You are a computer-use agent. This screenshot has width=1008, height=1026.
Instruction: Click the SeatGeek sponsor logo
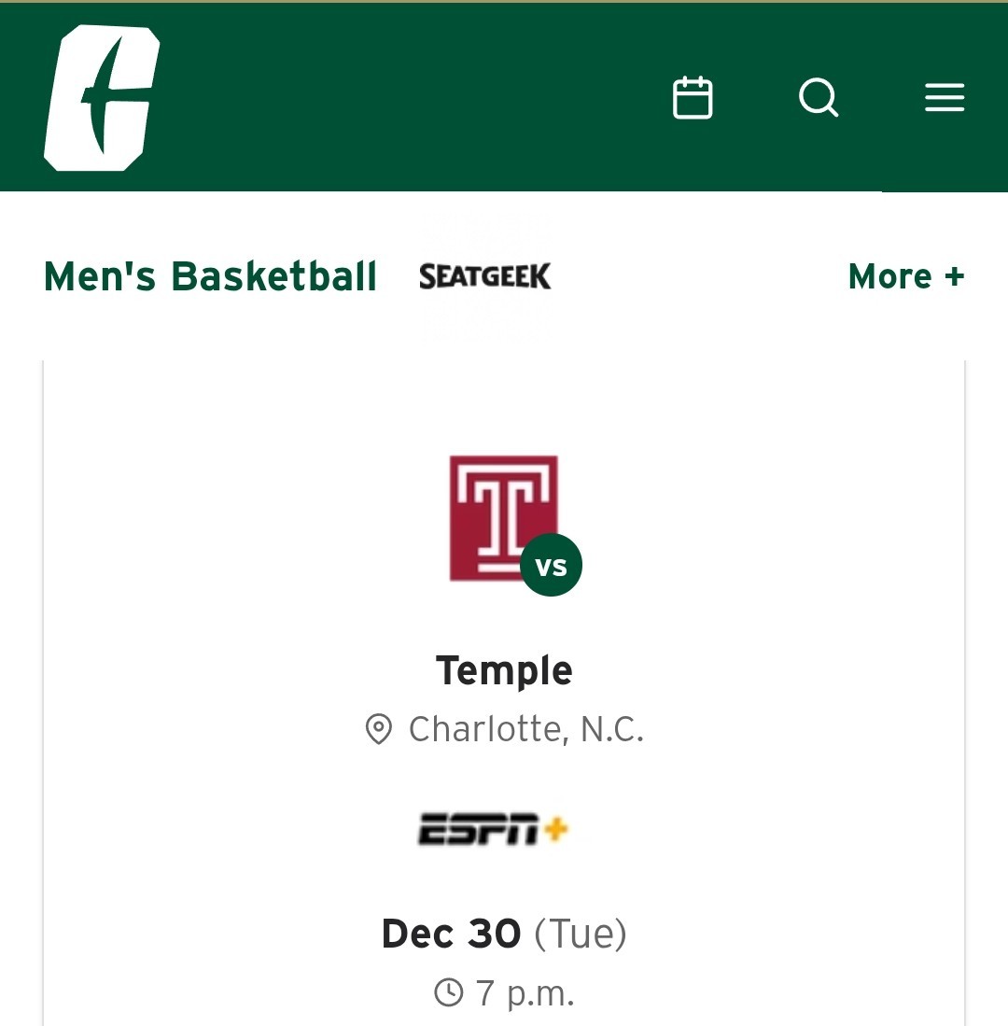pos(485,276)
